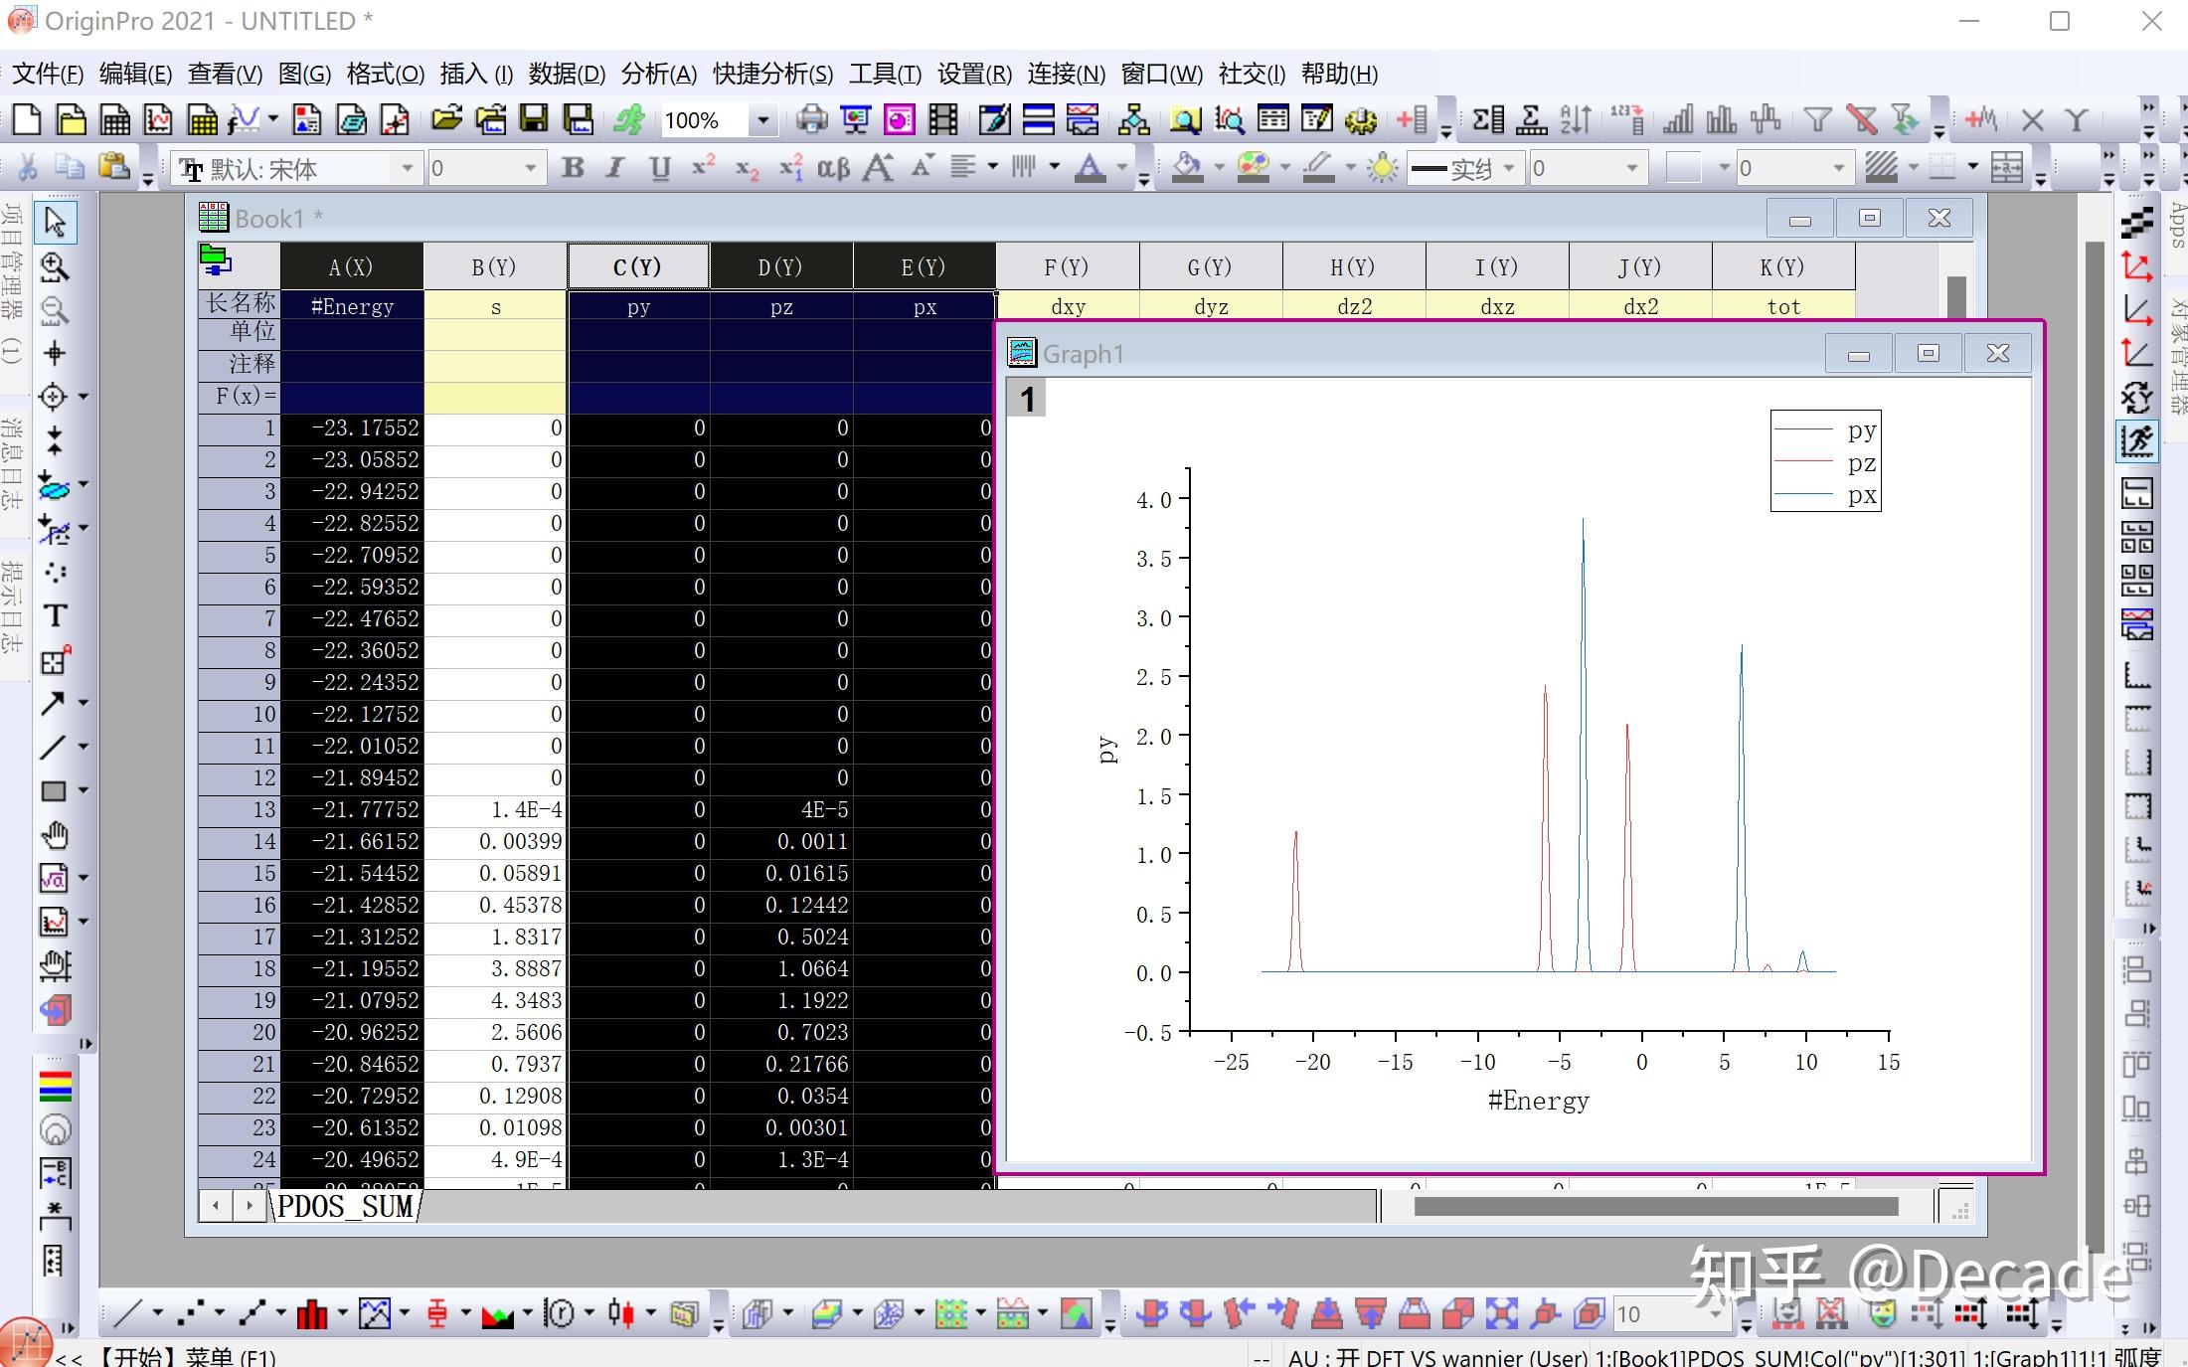Click the K(Y) tot column header
Screen dimensions: 2188x1367
tap(1782, 266)
